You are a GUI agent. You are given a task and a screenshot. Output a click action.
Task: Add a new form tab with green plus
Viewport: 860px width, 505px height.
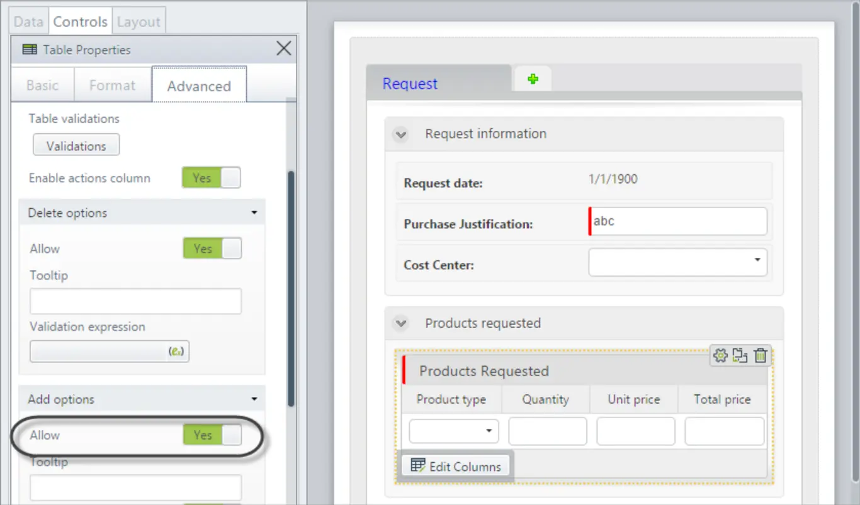[x=533, y=79]
